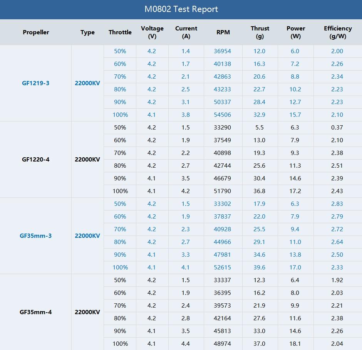
Task: Click the Efficiency (g/W) column header
Action: (338, 32)
